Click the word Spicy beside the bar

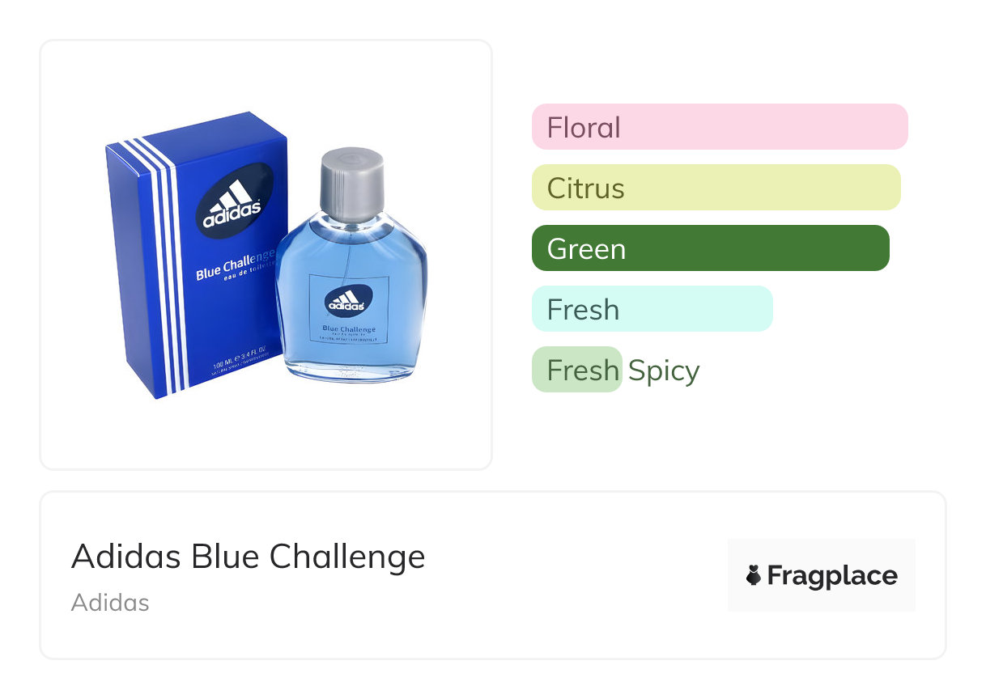[x=664, y=371]
